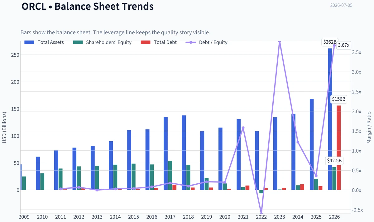Screen dimensions: 374x222
Task: Select the 2010 Shareholders' Equity green bar
Action: pyautogui.click(x=42, y=182)
